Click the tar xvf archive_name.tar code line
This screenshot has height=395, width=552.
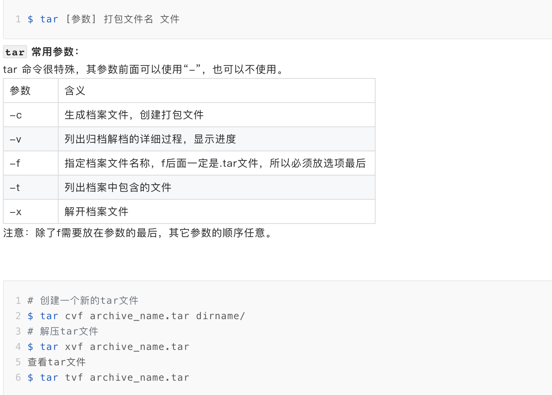[108, 347]
